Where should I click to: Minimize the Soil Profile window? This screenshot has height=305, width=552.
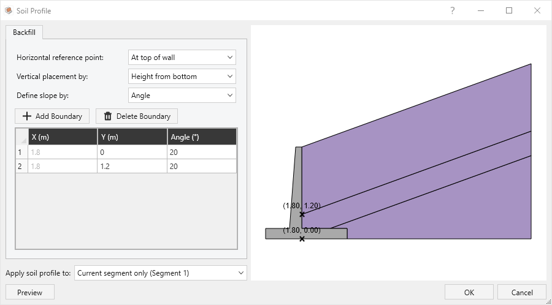480,10
